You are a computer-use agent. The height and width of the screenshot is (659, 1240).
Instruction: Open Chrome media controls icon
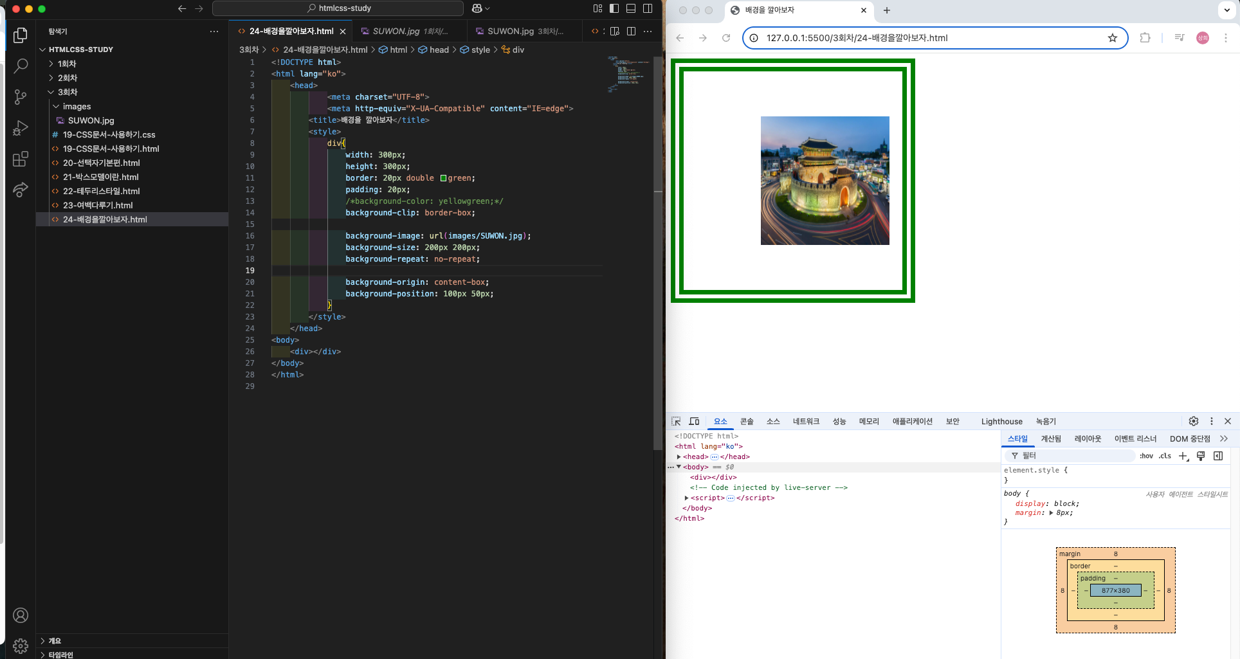1180,38
